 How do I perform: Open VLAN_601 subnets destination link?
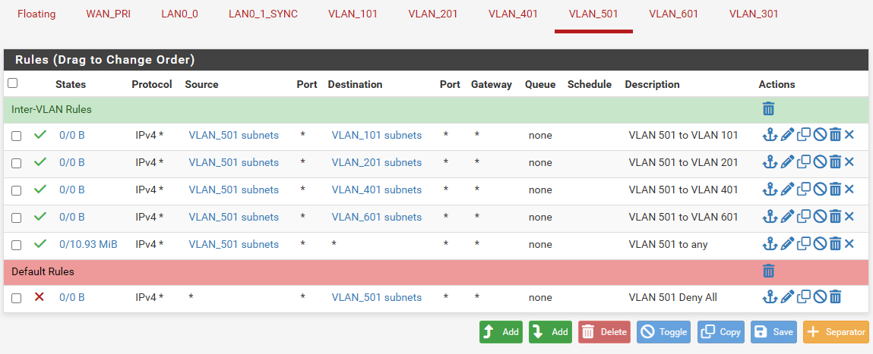point(376,218)
